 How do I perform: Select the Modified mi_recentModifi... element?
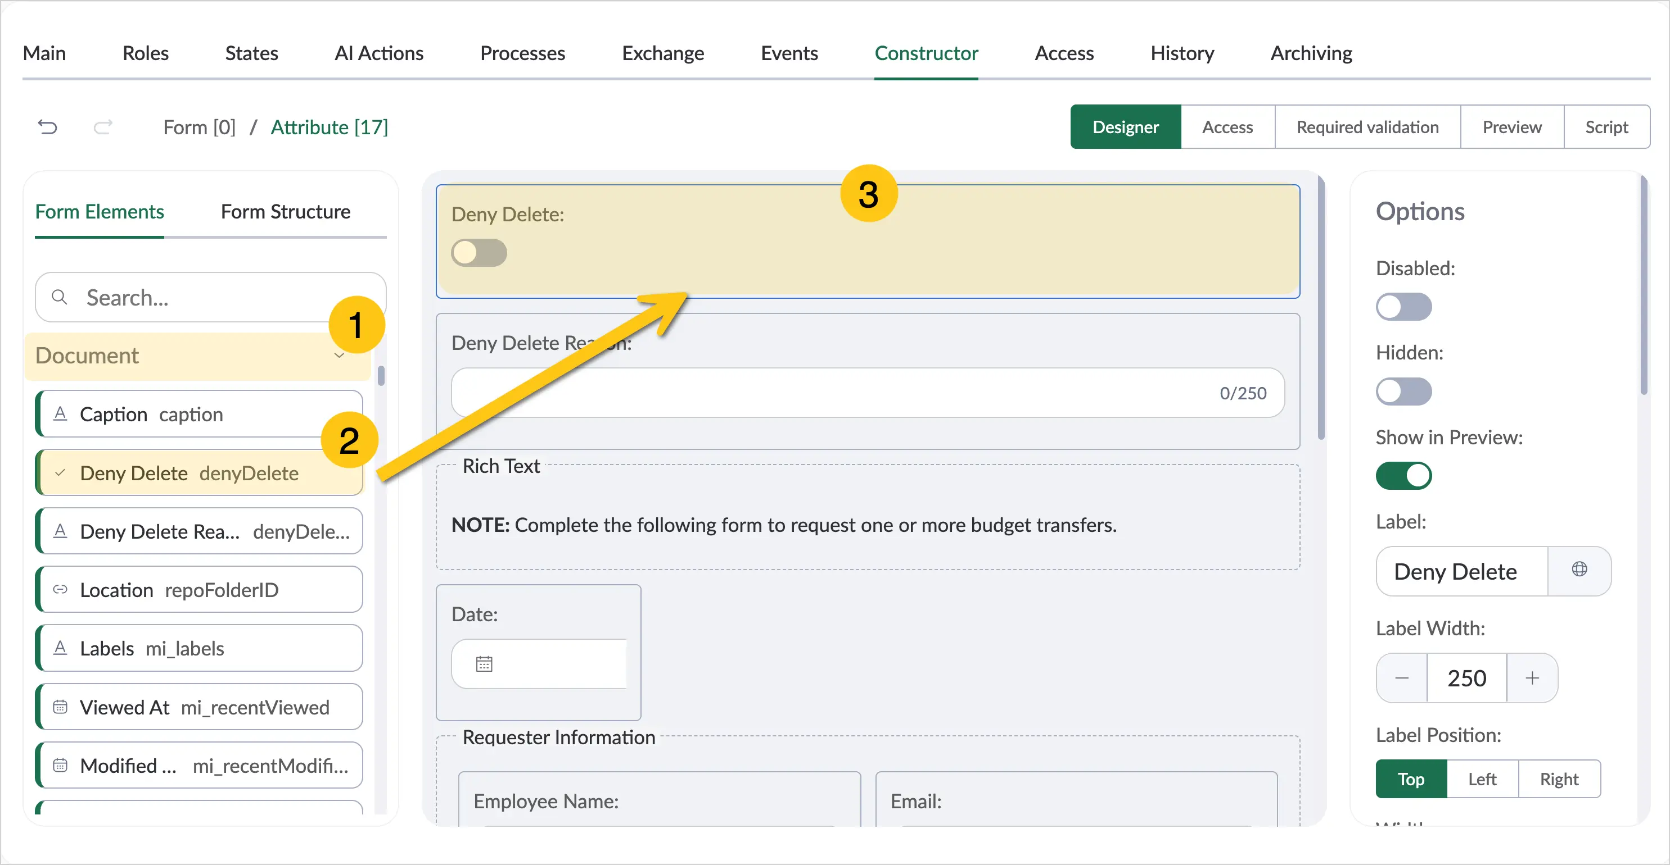point(199,765)
